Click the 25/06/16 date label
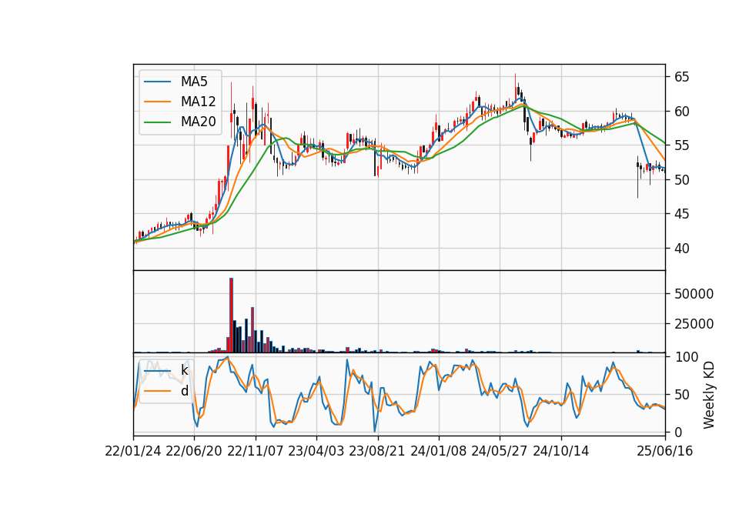This screenshot has height=531, width=739. [665, 452]
